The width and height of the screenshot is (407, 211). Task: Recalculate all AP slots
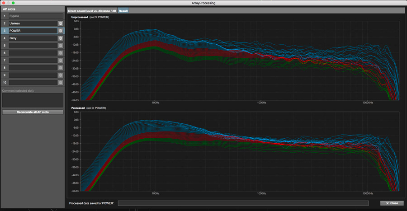pos(33,112)
